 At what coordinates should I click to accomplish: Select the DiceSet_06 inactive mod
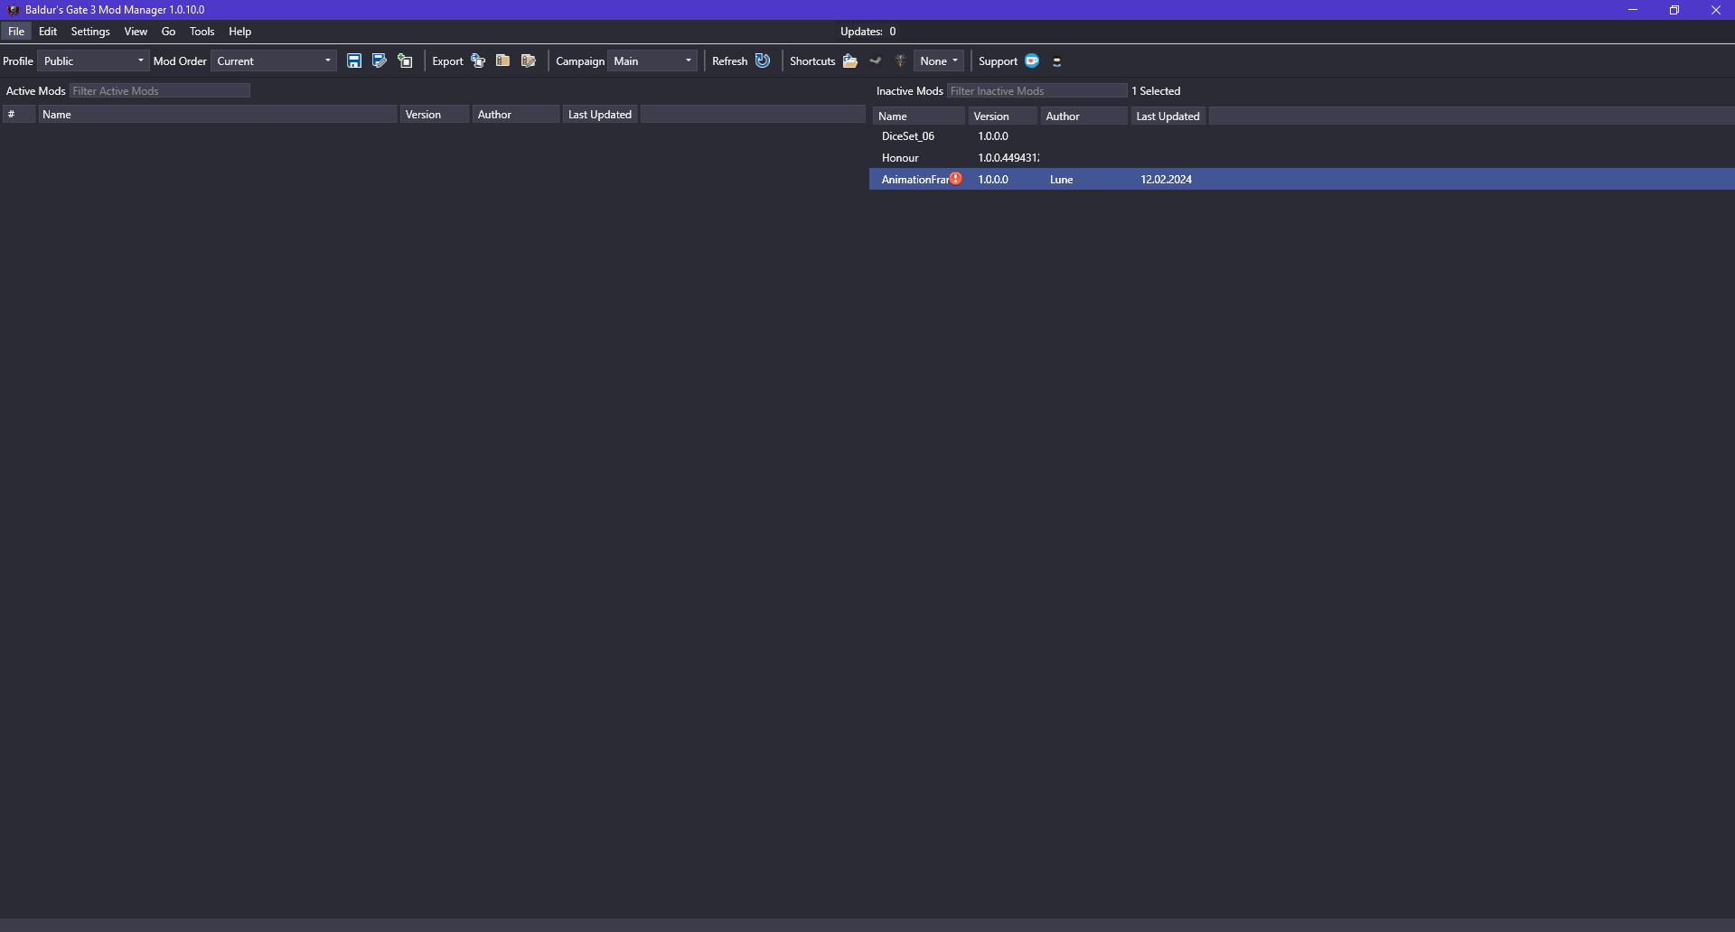tap(1302, 135)
